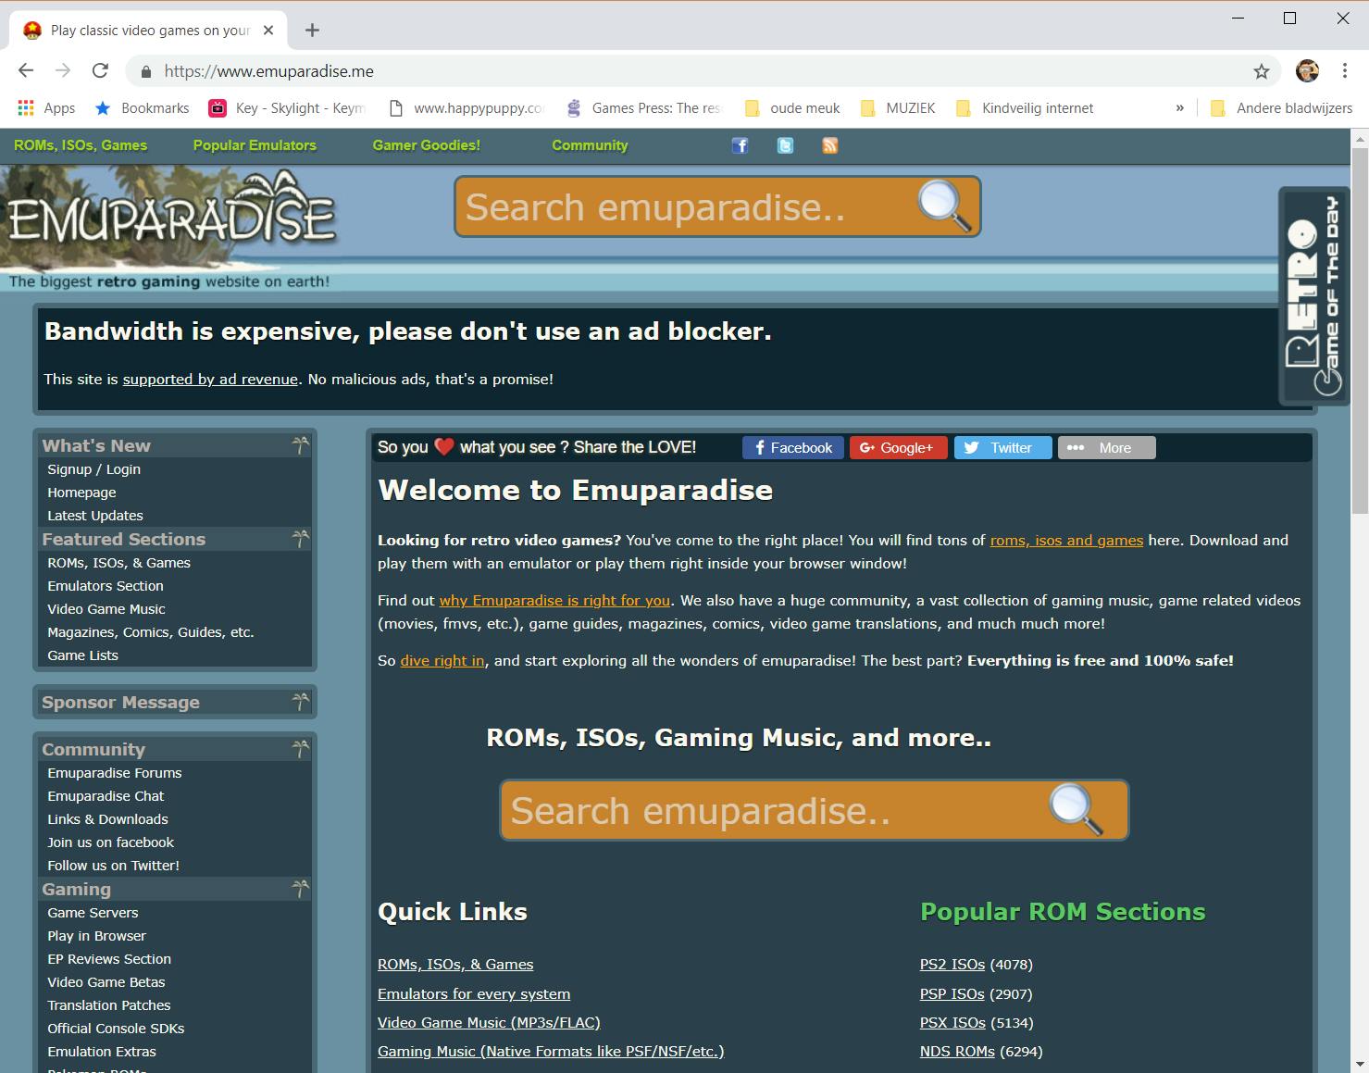The width and height of the screenshot is (1369, 1073).
Task: Collapse Community section with palm icon
Action: click(300, 749)
